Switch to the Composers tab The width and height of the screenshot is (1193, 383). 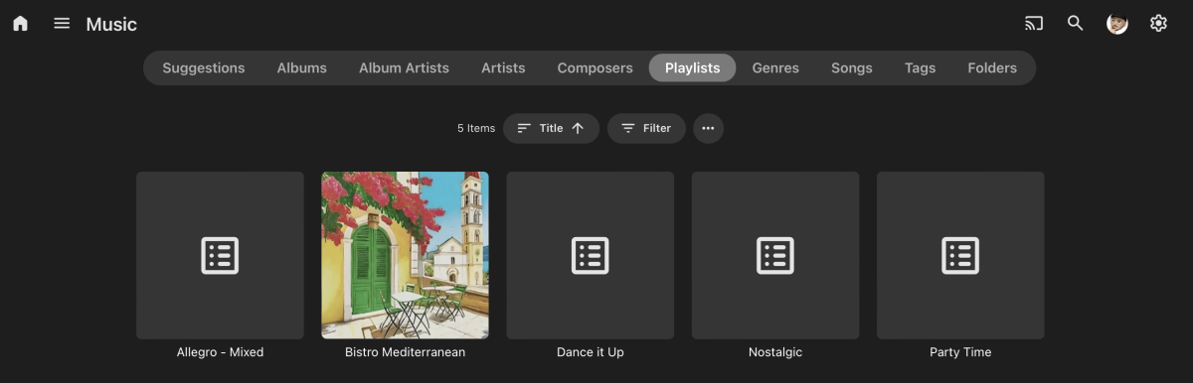point(595,68)
